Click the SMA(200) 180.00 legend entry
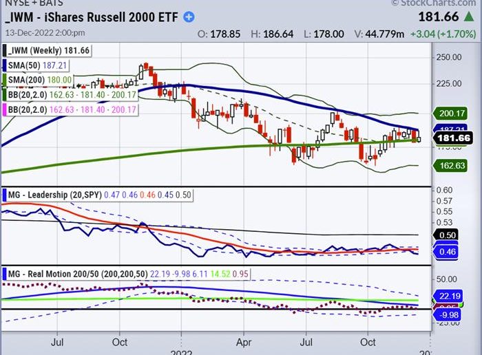The height and width of the screenshot is (355, 482). coord(37,80)
